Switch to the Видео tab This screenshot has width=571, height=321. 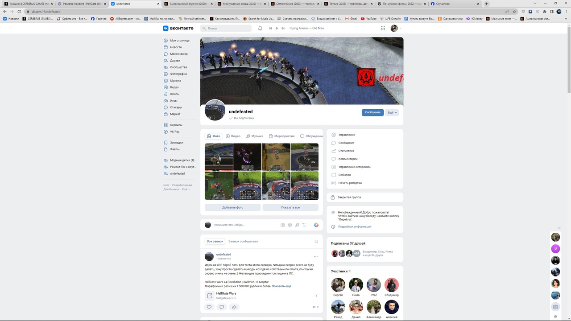click(233, 136)
